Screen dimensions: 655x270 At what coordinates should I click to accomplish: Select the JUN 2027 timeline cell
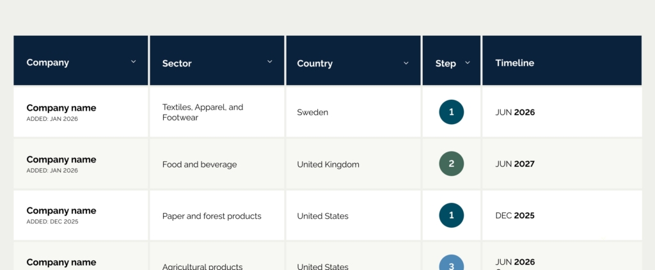515,164
